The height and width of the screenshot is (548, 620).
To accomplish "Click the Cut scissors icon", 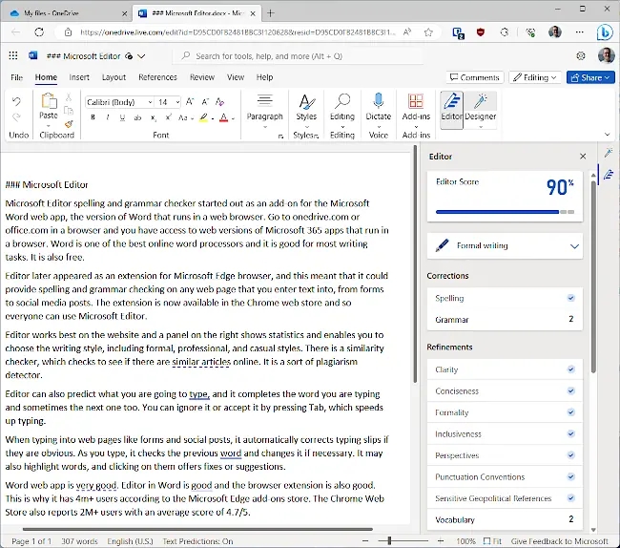I will (69, 97).
